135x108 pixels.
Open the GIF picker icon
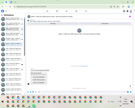click(36, 92)
